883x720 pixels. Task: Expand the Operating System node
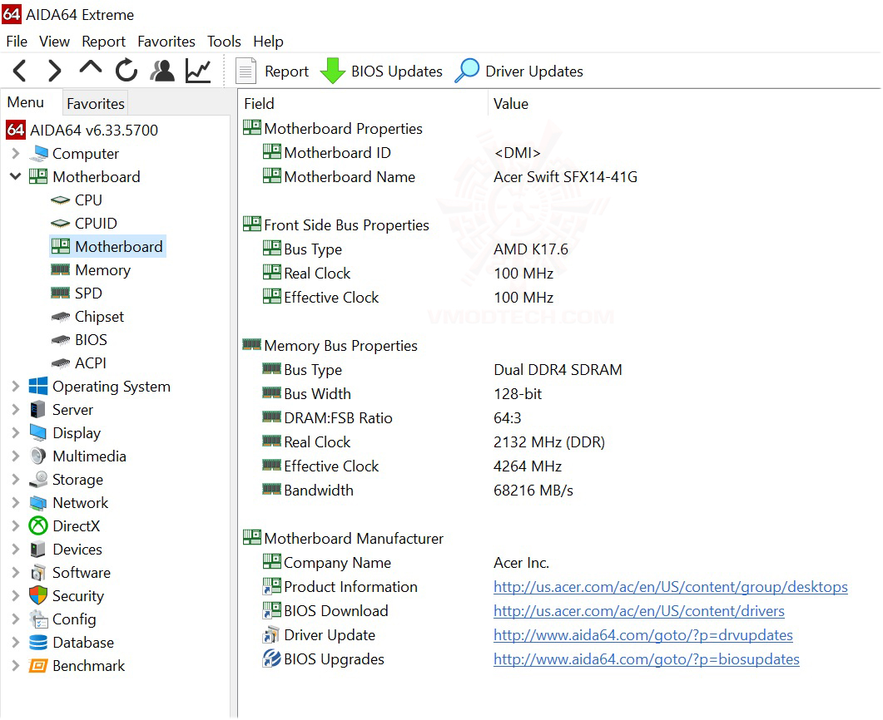(16, 387)
